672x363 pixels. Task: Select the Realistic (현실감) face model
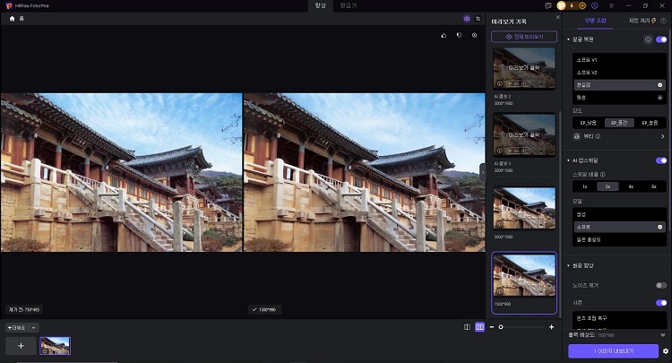(x=620, y=85)
